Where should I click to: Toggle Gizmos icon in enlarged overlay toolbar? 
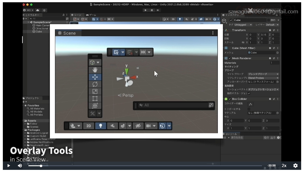pos(162,126)
